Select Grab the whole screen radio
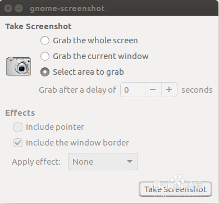This screenshot has height=204, width=219. (45, 40)
